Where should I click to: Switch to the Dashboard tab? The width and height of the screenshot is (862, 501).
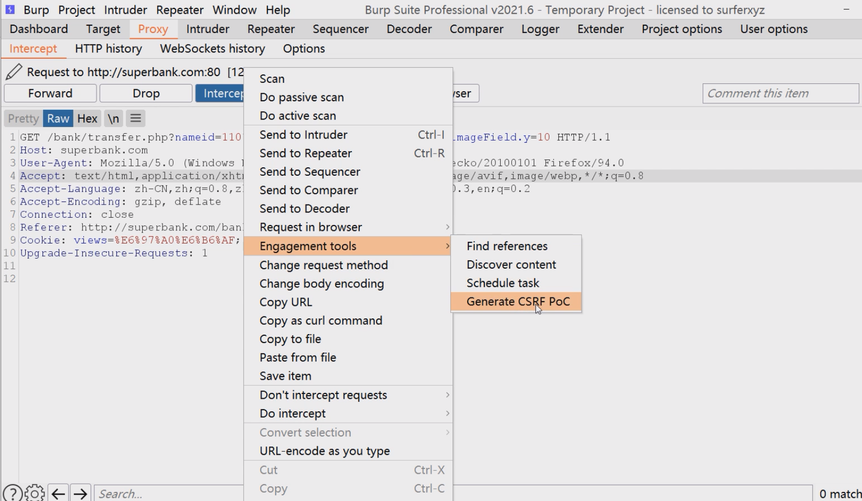tap(39, 29)
